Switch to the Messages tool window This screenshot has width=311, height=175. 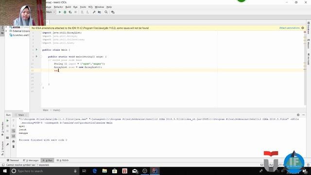point(31,160)
